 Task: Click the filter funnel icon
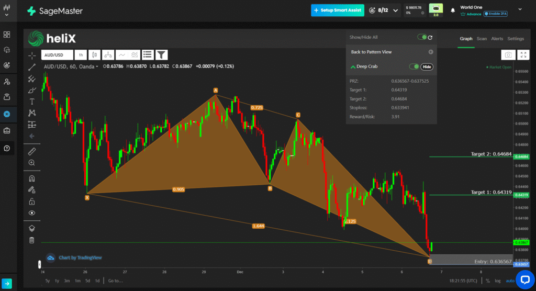161,54
